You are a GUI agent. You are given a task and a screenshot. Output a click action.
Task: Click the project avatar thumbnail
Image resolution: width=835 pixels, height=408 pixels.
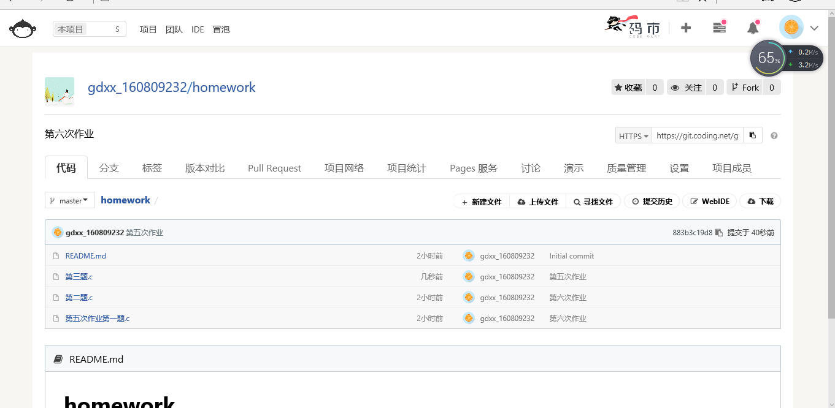tap(60, 91)
